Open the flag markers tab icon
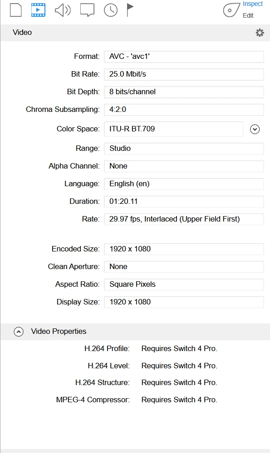 click(130, 10)
